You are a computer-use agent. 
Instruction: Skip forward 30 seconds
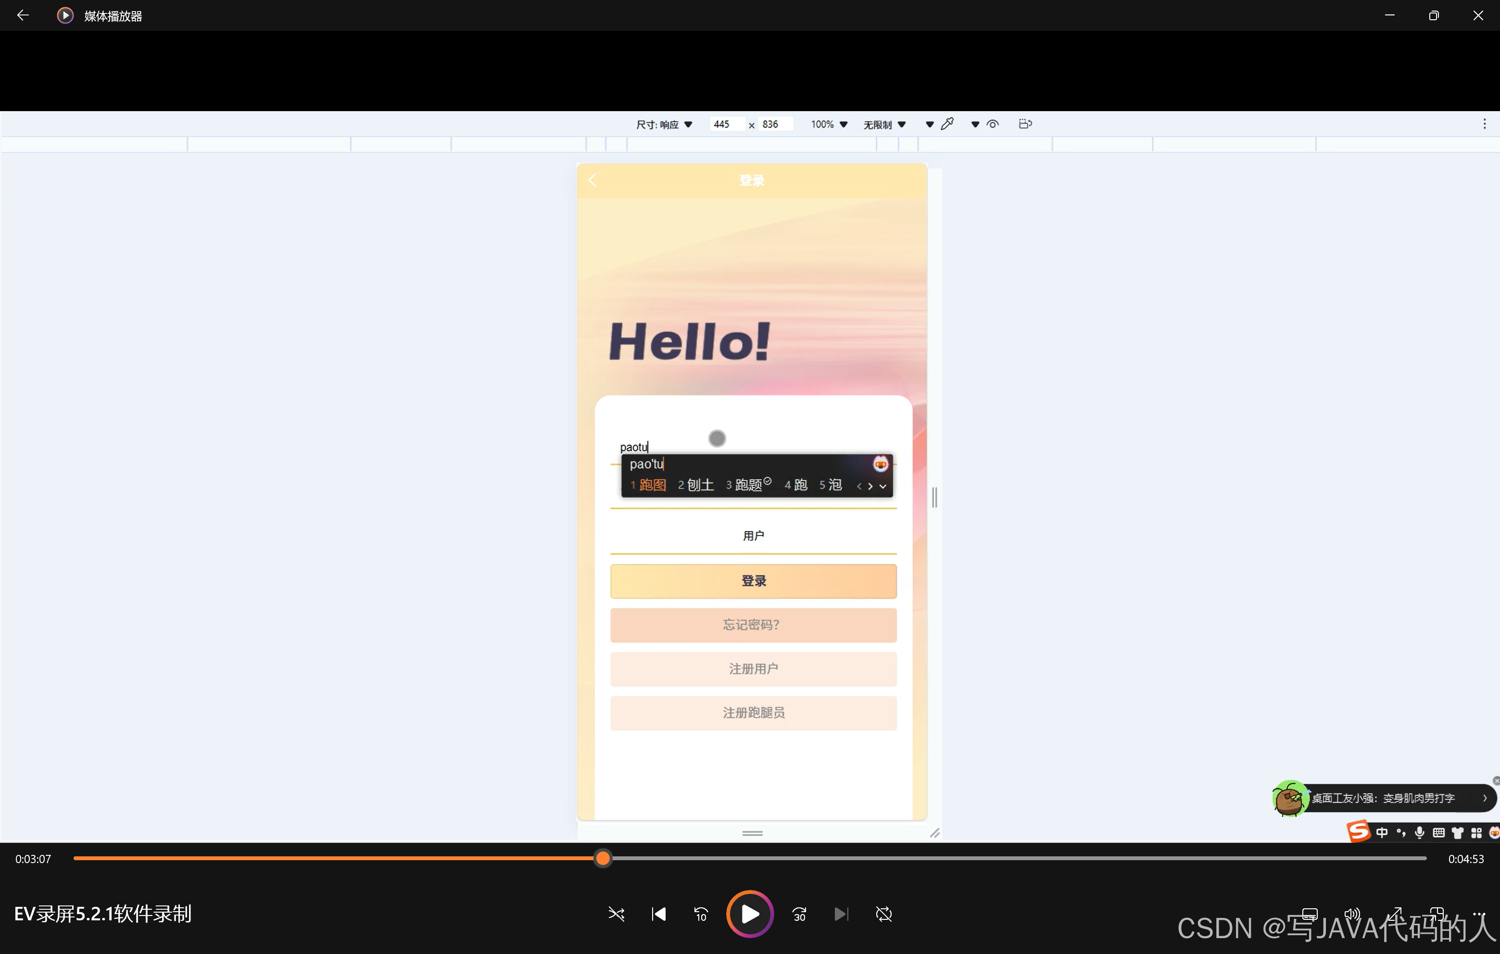799,914
